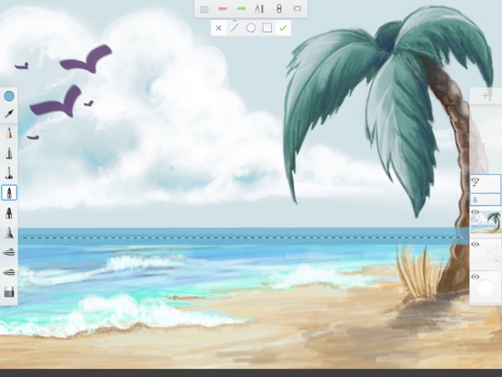Open the gallery grid icon in top toolbar
The width and height of the screenshot is (502, 377).
point(204,9)
